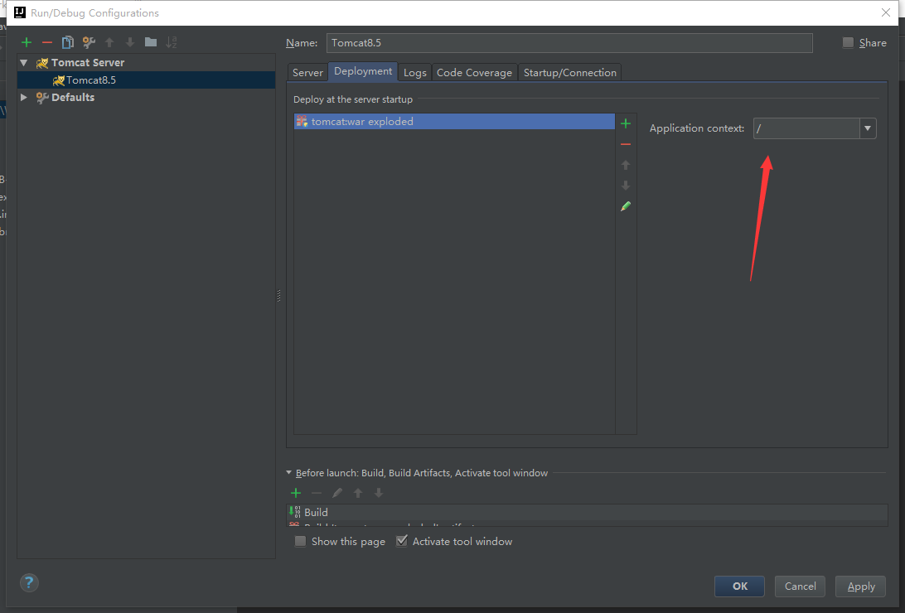Image resolution: width=905 pixels, height=613 pixels.
Task: Remove artifact from deployment list
Action: coord(626,144)
